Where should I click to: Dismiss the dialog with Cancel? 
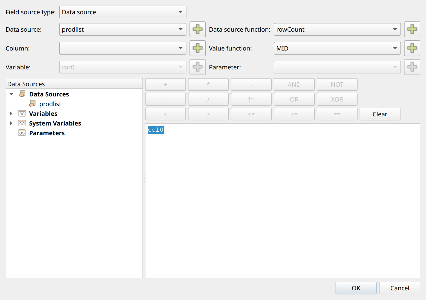coord(400,288)
